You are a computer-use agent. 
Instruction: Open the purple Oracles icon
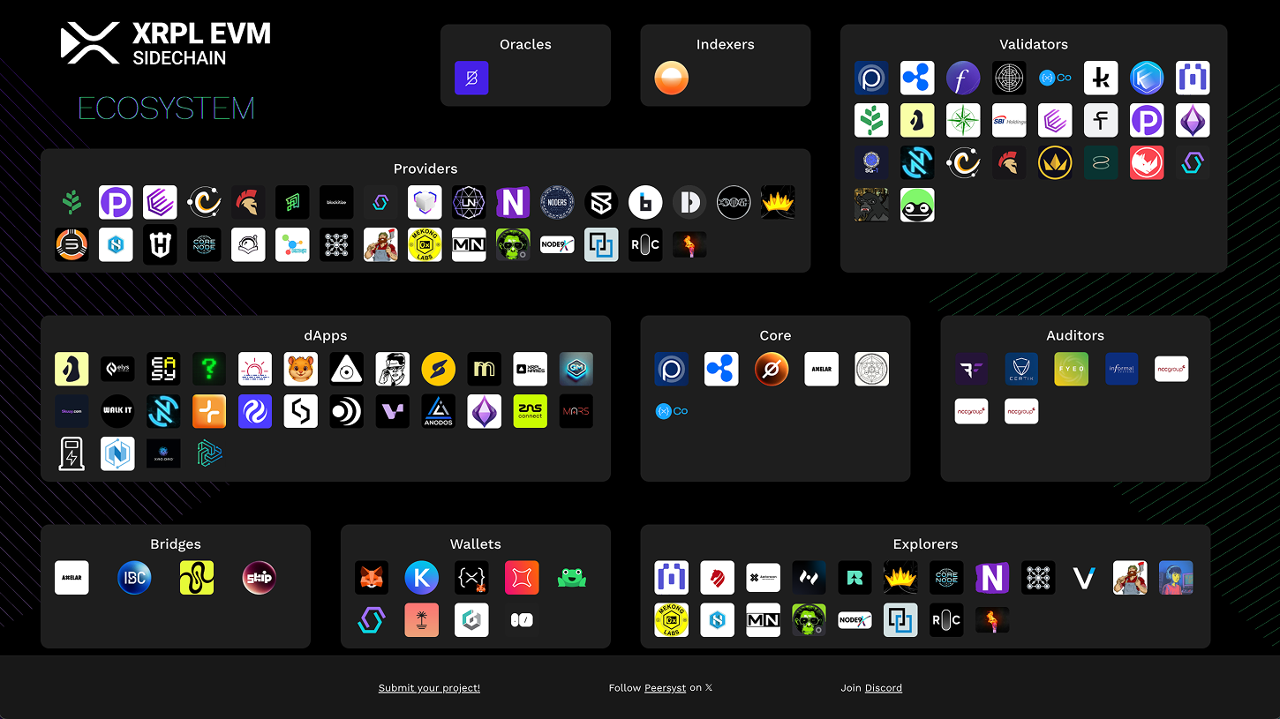pos(471,78)
